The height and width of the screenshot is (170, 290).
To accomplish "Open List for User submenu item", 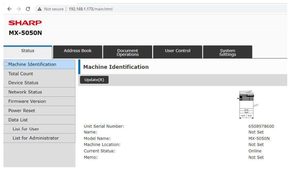I will coord(39,129).
